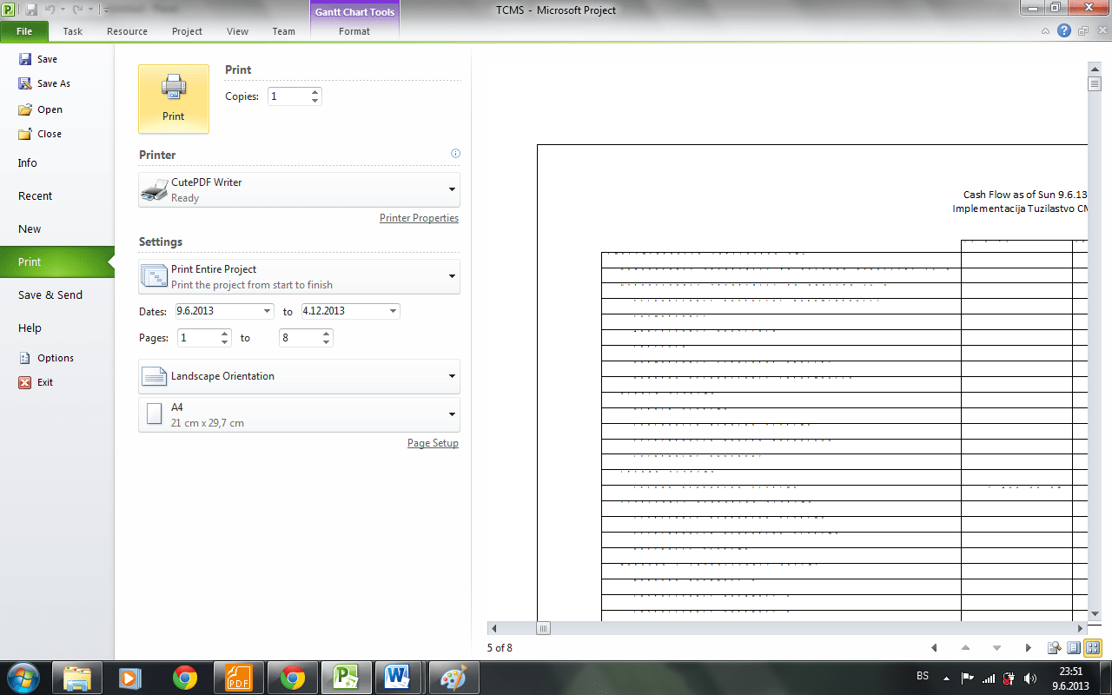Viewport: 1112px width, 695px height.
Task: Click the Microsoft Project app icon in title bar
Action: [x=10, y=10]
